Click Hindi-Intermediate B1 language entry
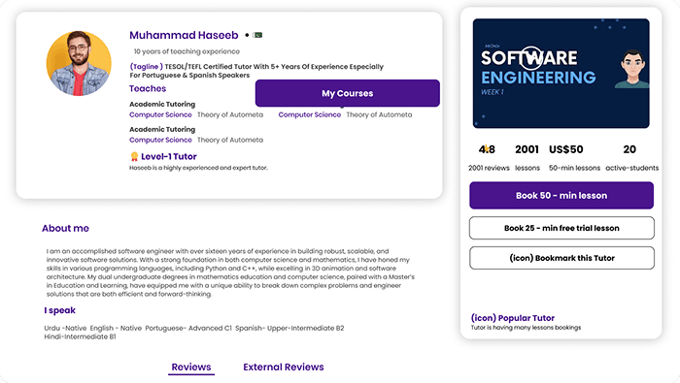The image size is (680, 383). [x=80, y=336]
